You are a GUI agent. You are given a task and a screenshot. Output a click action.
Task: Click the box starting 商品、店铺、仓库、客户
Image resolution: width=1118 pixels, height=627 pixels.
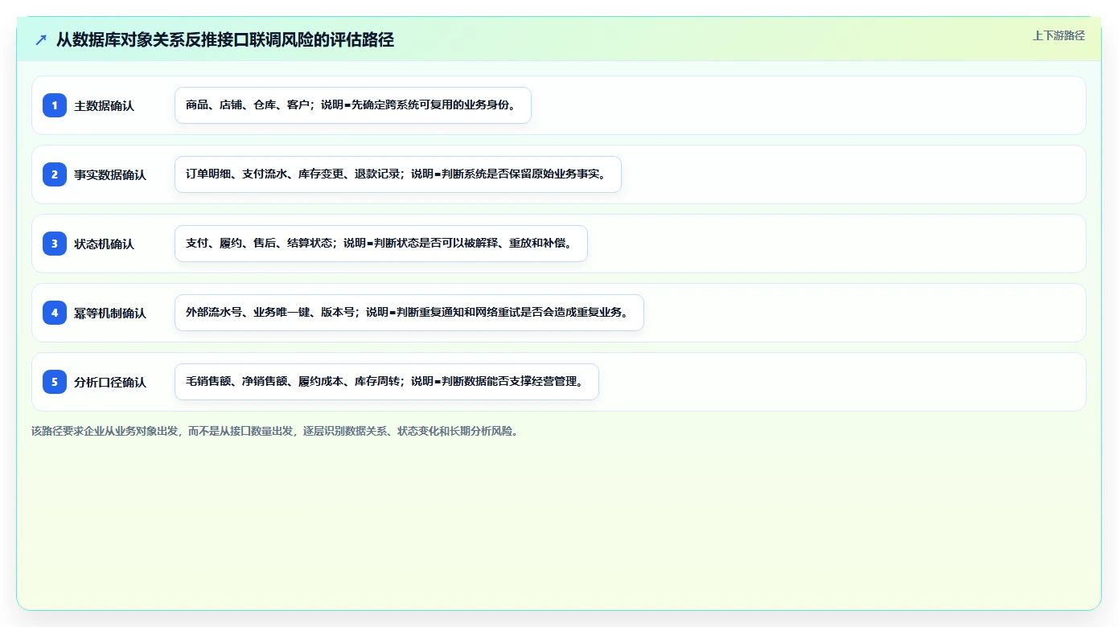pyautogui.click(x=353, y=105)
